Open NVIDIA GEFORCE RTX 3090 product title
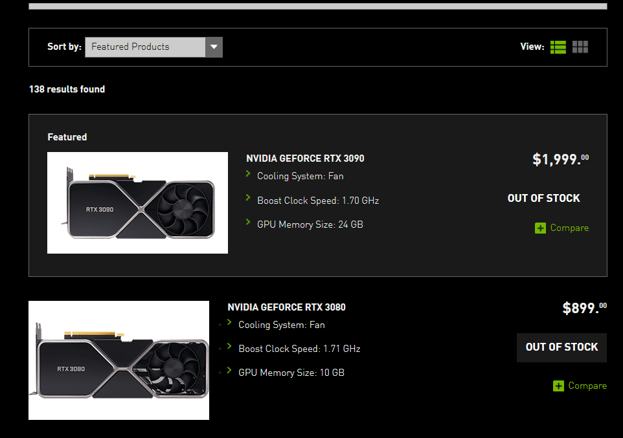Viewport: 623px width, 438px height. (x=305, y=159)
